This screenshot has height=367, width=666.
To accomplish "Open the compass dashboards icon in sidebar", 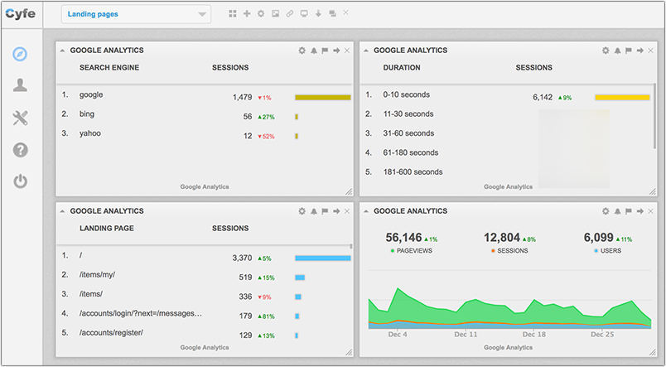I will click(x=20, y=54).
